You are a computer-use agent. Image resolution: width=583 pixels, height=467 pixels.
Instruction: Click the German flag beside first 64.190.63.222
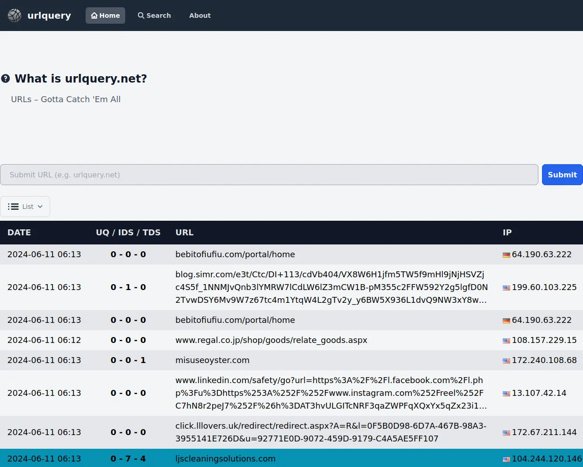[x=506, y=255]
